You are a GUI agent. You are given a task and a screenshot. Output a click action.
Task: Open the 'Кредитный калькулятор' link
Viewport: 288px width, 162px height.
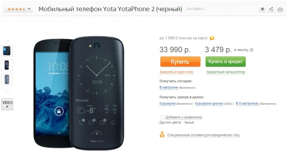pos(226,72)
